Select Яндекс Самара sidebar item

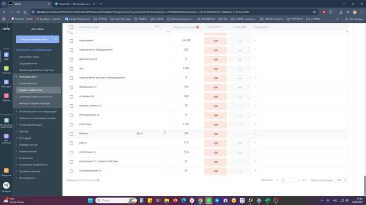38,90
